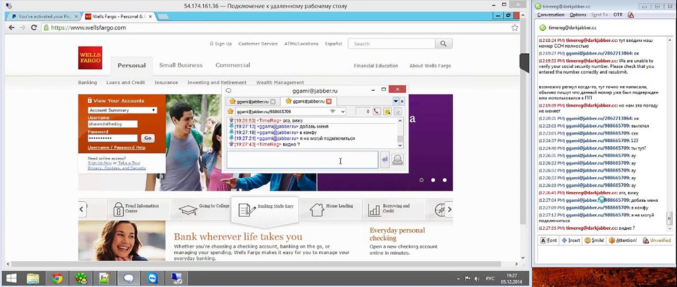Click the send message arrow in the ggami chat
Image resolution: width=677 pixels, height=287 pixels.
(x=384, y=160)
